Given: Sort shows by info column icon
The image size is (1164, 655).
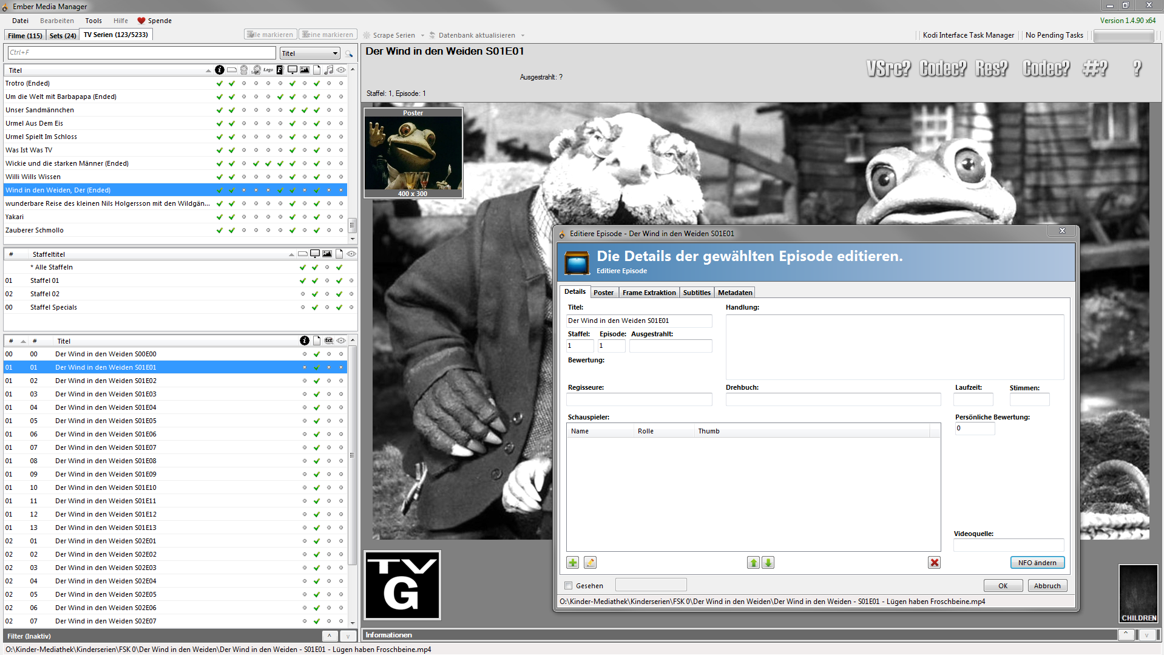Looking at the screenshot, I should point(220,70).
